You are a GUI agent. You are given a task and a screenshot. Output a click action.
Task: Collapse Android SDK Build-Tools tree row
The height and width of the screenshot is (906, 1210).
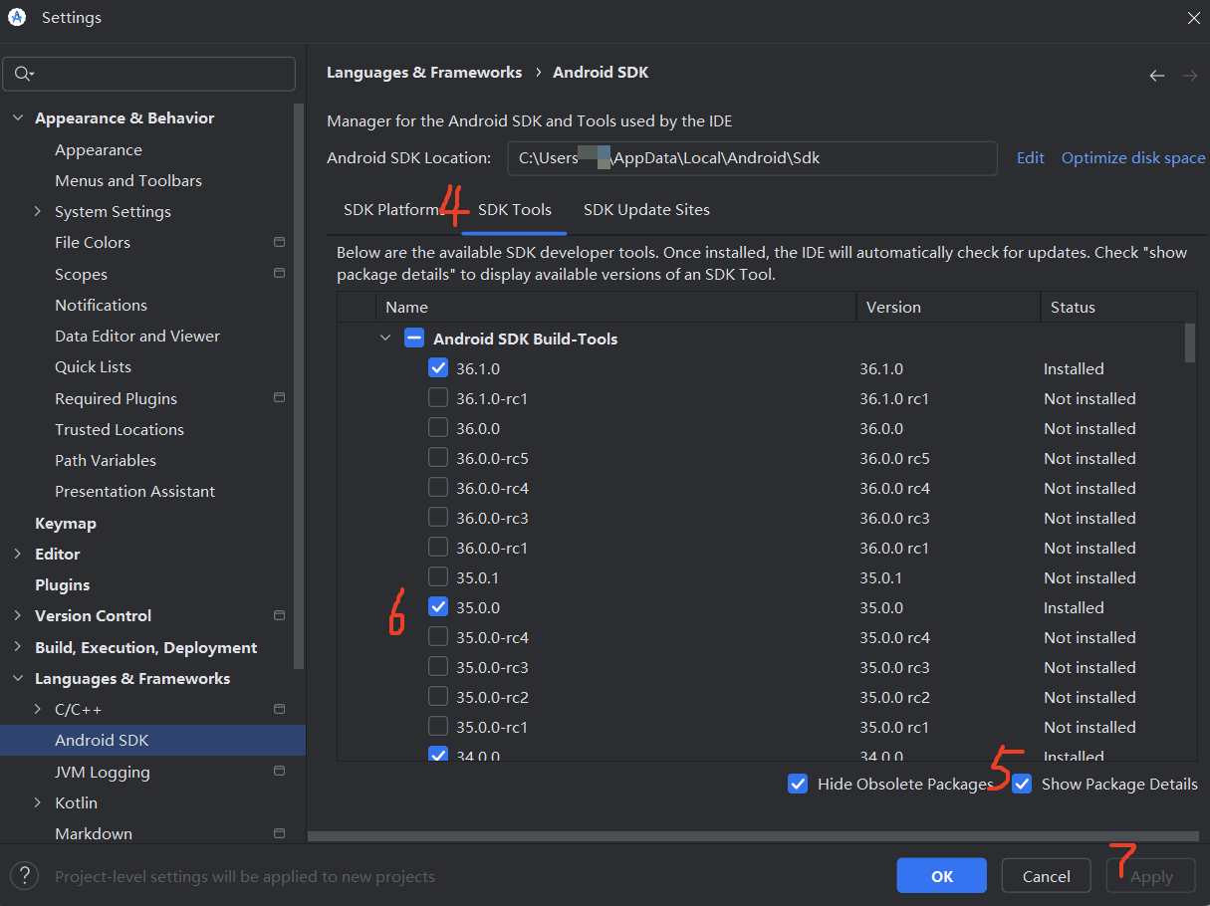(385, 339)
